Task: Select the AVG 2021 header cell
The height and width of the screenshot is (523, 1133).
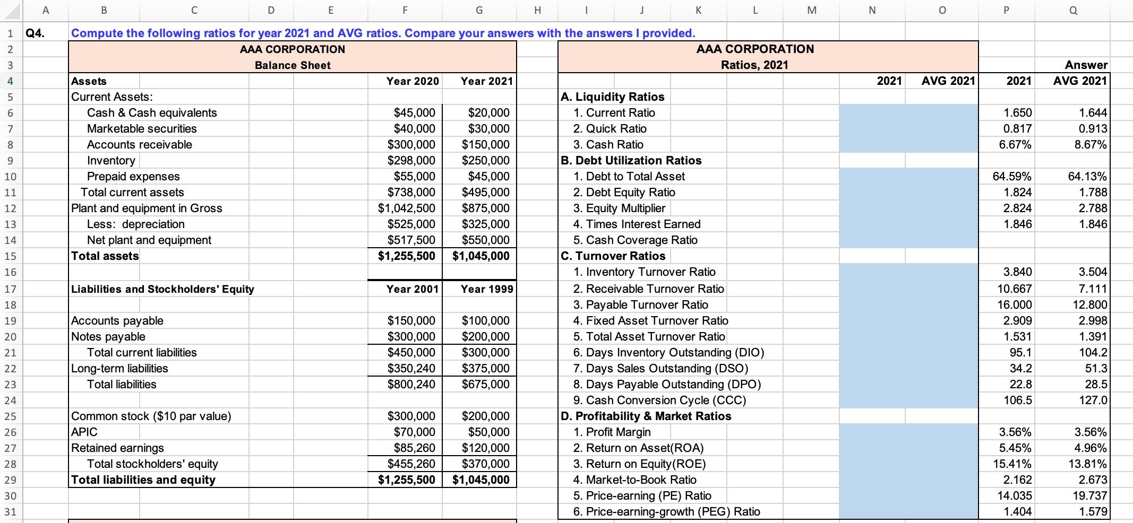Action: 943,81
